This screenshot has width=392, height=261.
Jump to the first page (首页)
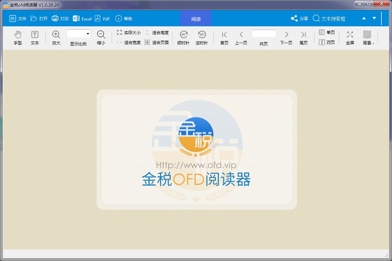[x=224, y=37]
